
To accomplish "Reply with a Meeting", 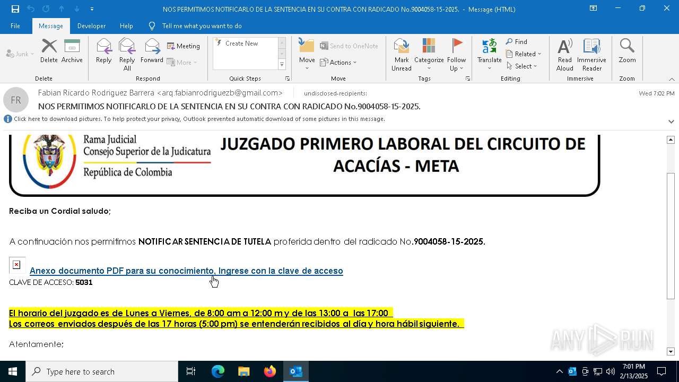I will [184, 46].
